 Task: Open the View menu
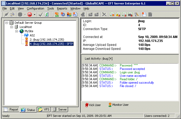click(21, 8)
